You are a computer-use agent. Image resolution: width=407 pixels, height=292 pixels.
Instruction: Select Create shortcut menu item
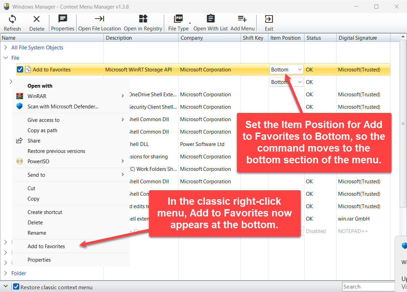coord(71,212)
